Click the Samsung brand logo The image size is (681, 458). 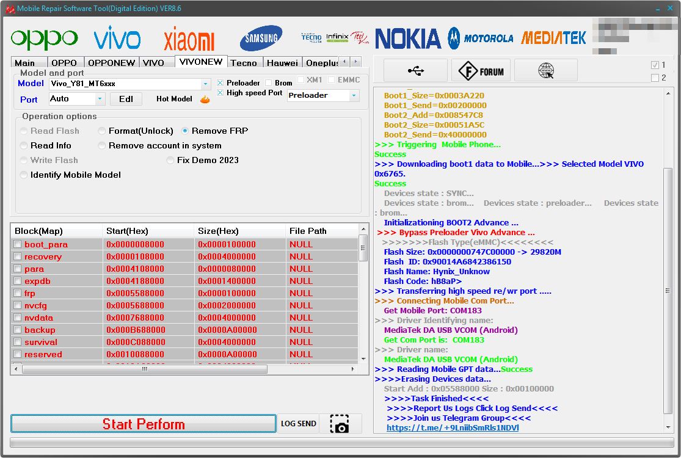261,38
